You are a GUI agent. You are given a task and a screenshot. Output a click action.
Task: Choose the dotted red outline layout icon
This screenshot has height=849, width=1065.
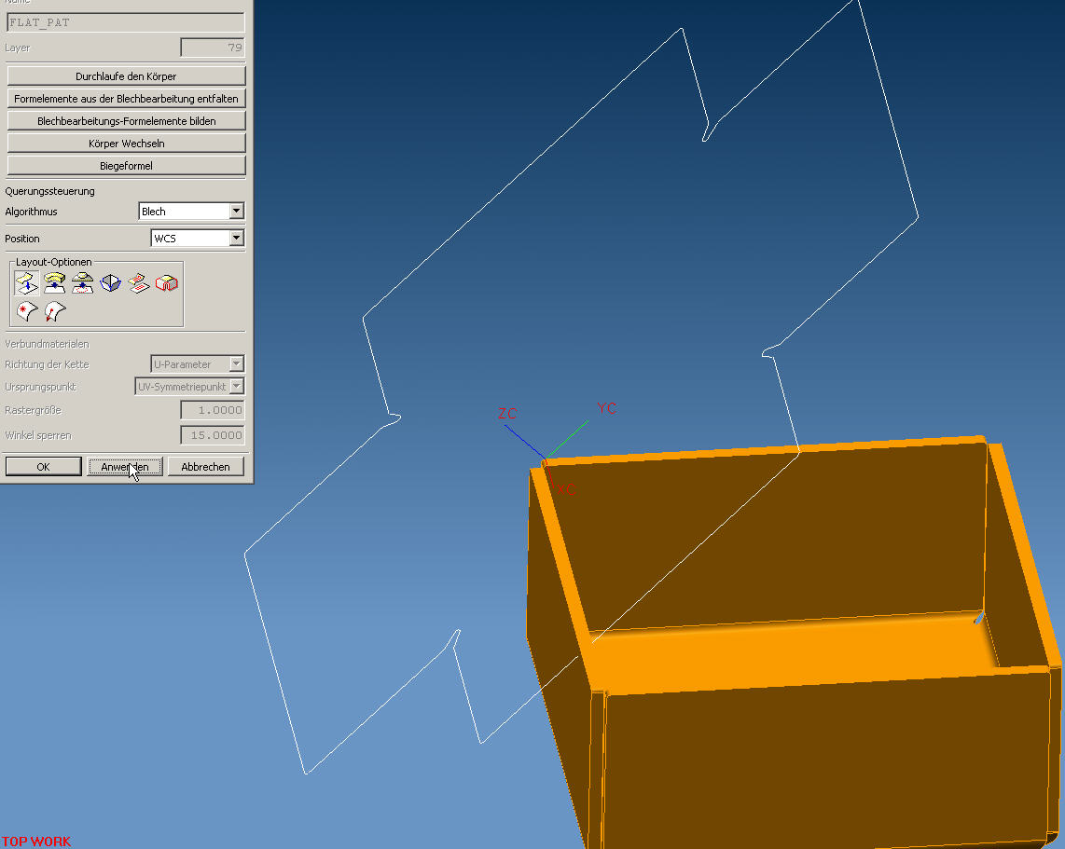click(82, 283)
